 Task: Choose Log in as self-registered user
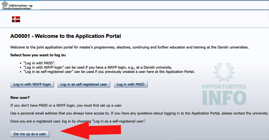tap(84, 85)
